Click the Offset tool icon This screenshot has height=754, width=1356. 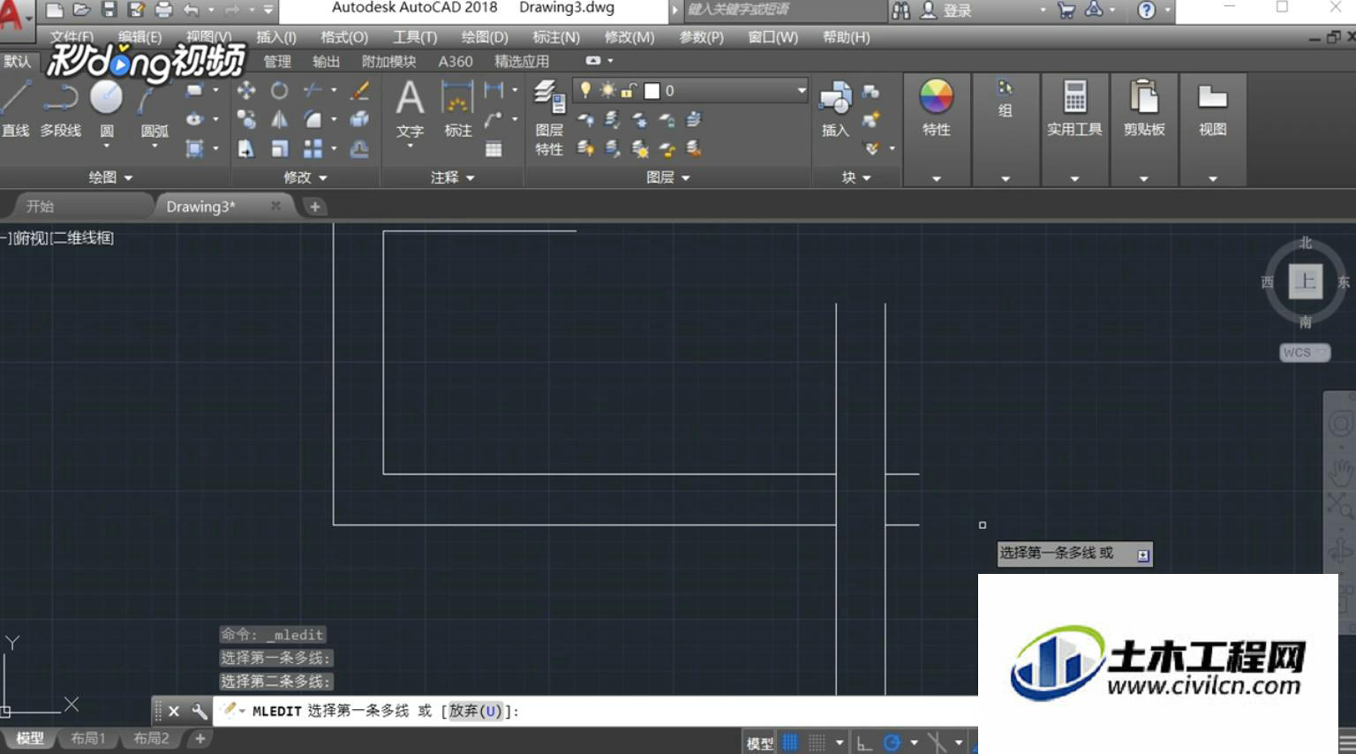(x=359, y=148)
